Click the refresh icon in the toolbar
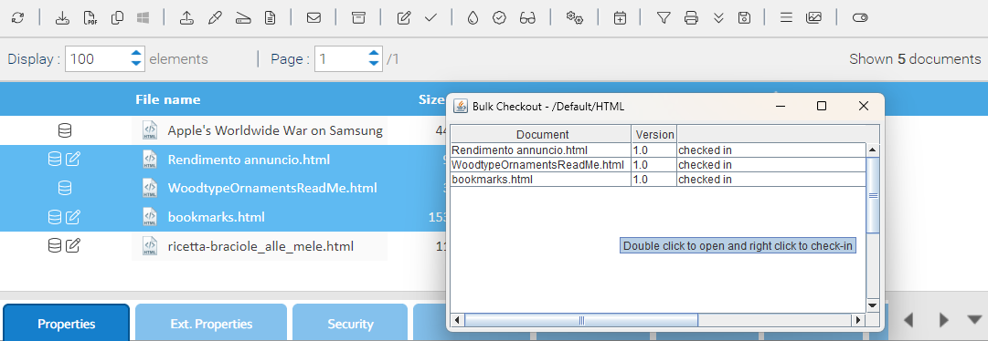The height and width of the screenshot is (341, 988). click(x=17, y=18)
